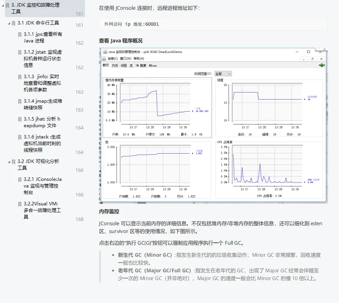Go to '3.1.2 jstat: 监视虚拟机各种运行状态信息'
The image size is (339, 303).
[x=43, y=58]
